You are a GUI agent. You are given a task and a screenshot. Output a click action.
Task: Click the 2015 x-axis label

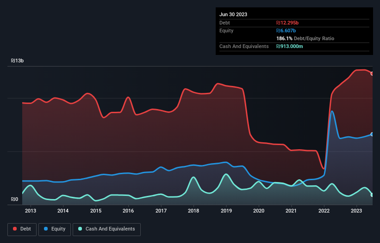pos(96,211)
